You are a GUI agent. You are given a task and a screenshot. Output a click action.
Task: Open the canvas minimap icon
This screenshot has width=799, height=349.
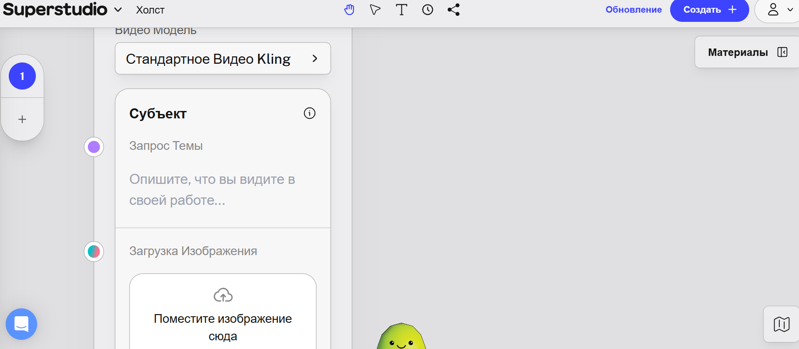pos(782,324)
